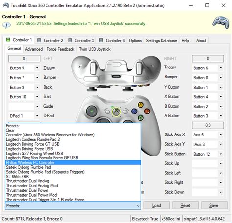Click the right stick 0:0 value box

208,125
